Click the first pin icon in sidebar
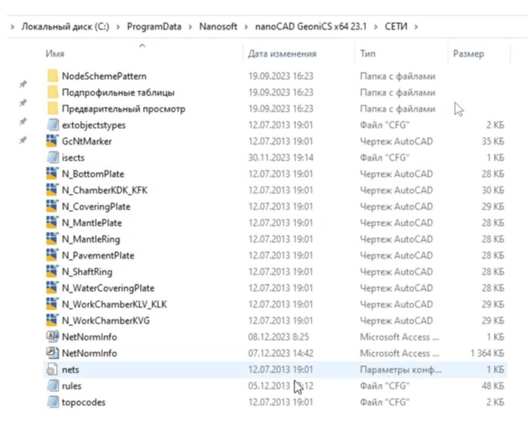Viewport: 528px width, 429px height. click(x=23, y=84)
